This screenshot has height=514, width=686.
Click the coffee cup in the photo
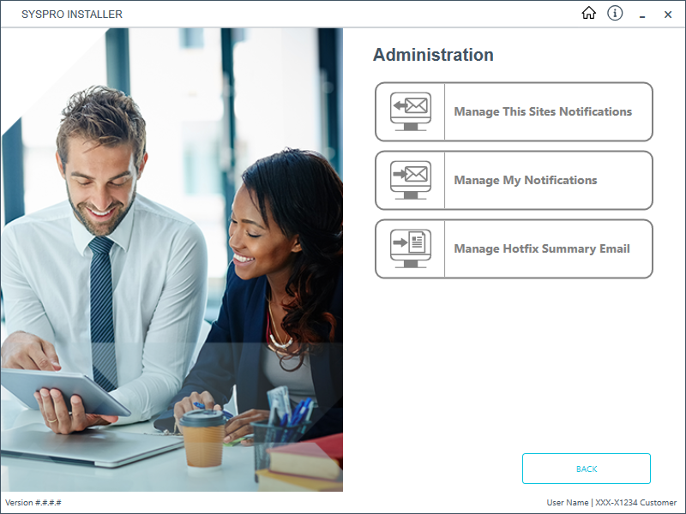(x=203, y=440)
